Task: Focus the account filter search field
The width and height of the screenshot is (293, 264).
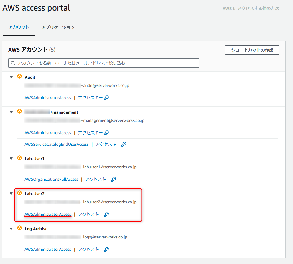Action: 104,63
